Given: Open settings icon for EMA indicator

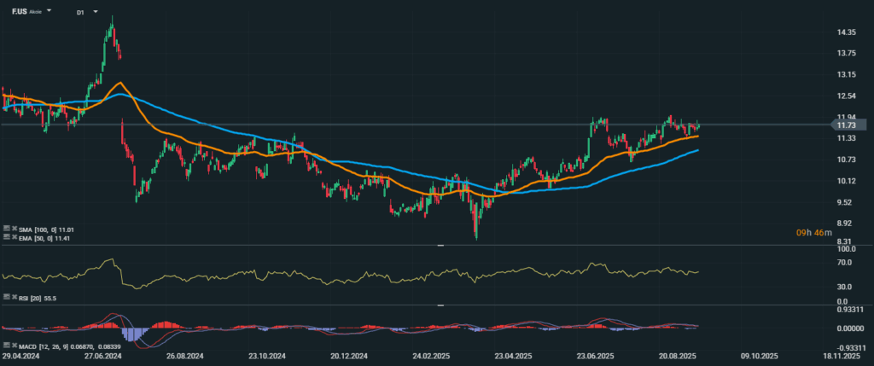Looking at the screenshot, I should coord(6,237).
